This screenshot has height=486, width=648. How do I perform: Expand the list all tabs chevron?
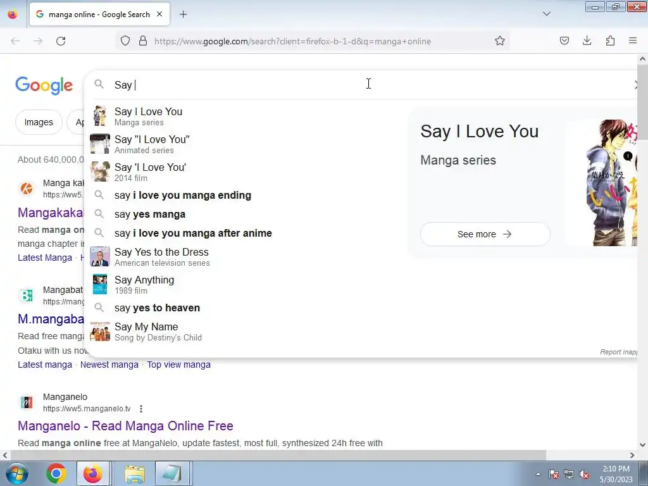tap(546, 14)
